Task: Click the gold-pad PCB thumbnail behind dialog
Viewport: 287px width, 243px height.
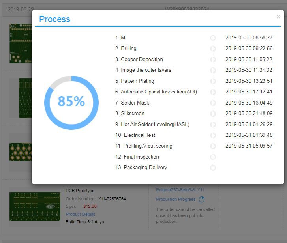Action: [21, 152]
